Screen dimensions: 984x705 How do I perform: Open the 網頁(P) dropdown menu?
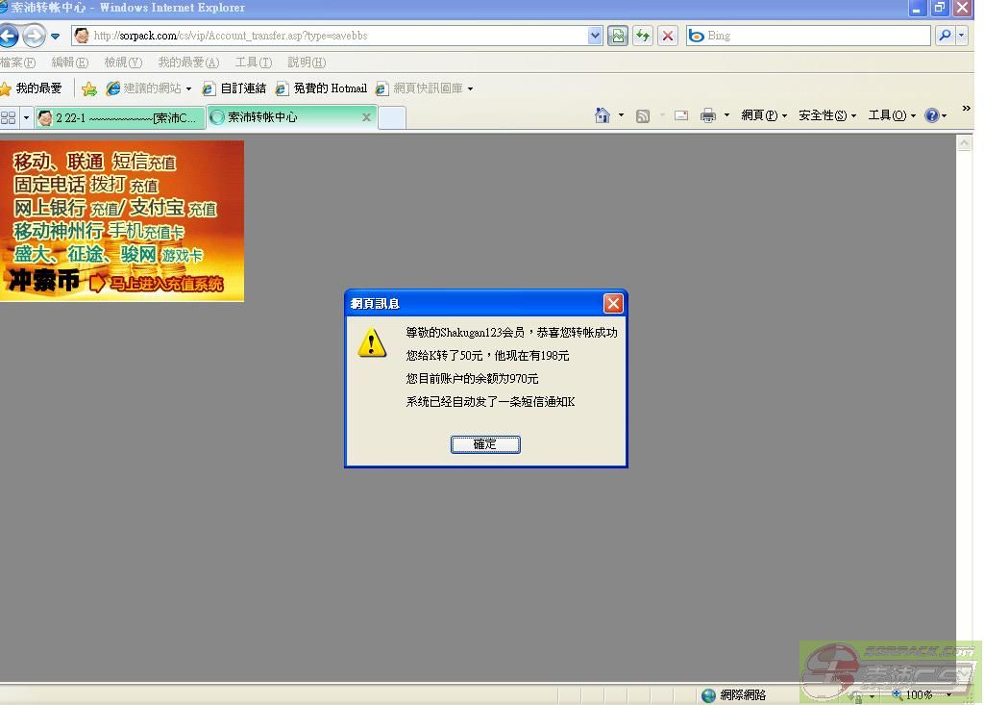click(763, 115)
